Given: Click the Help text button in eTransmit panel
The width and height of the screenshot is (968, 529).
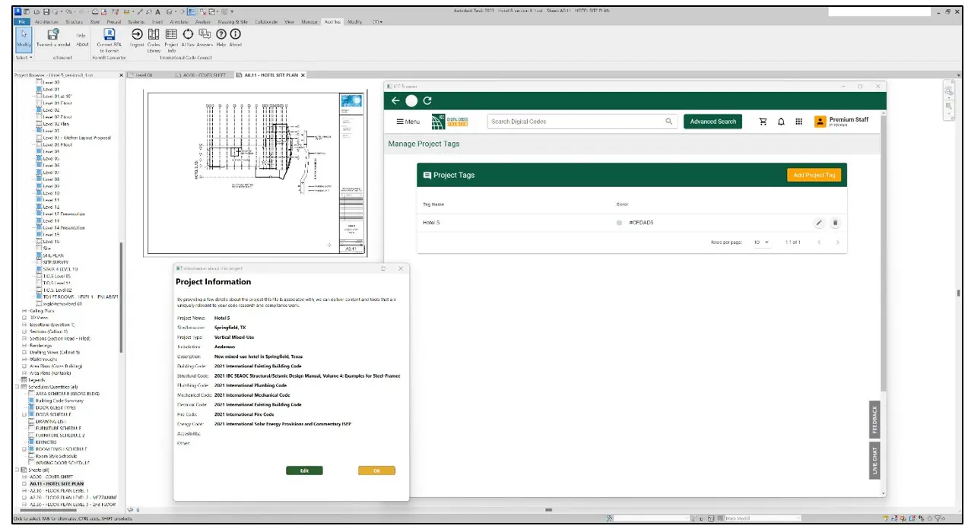Looking at the screenshot, I should (x=81, y=36).
